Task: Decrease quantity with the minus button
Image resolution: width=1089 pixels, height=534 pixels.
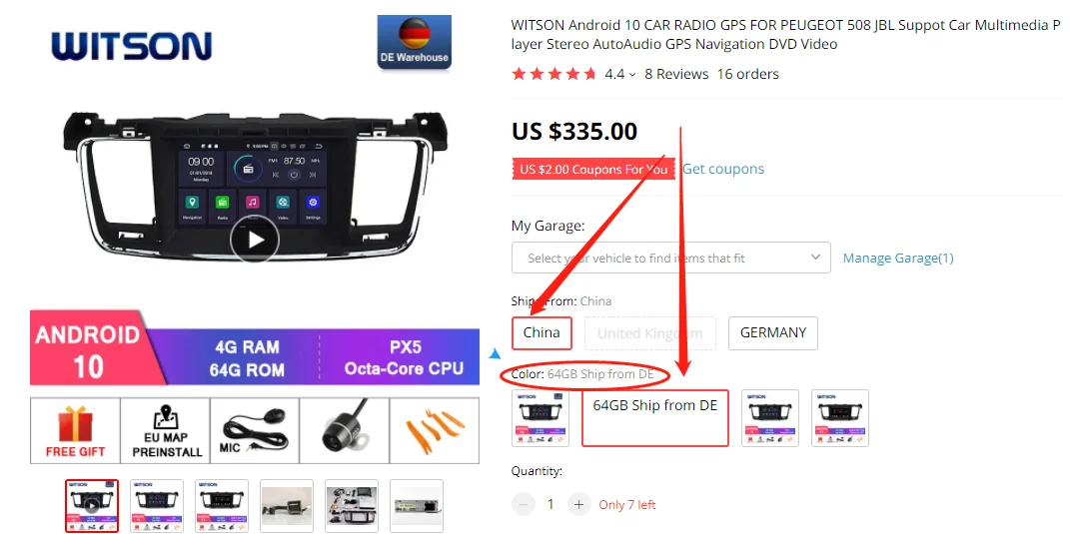Action: [523, 504]
